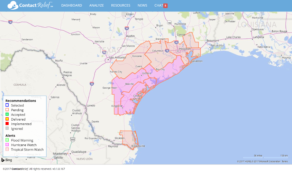Click the ContactRelief logo
Image resolution: width=292 pixels, height=172 pixels.
pos(30,5)
